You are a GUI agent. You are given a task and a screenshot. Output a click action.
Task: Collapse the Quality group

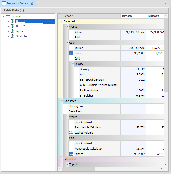(73, 64)
